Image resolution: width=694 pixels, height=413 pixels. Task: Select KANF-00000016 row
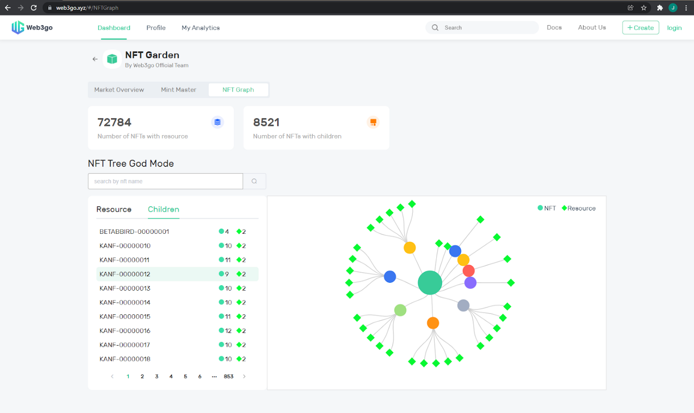177,331
